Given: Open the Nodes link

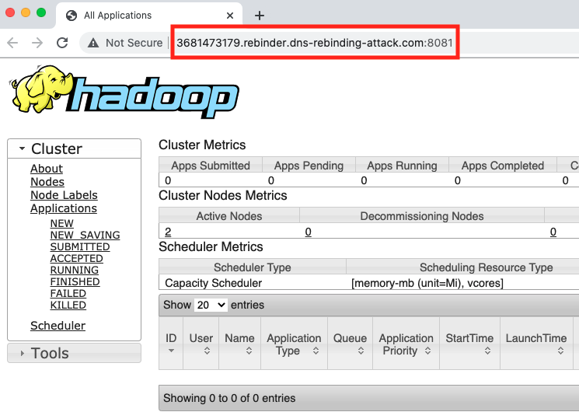Looking at the screenshot, I should point(47,182).
